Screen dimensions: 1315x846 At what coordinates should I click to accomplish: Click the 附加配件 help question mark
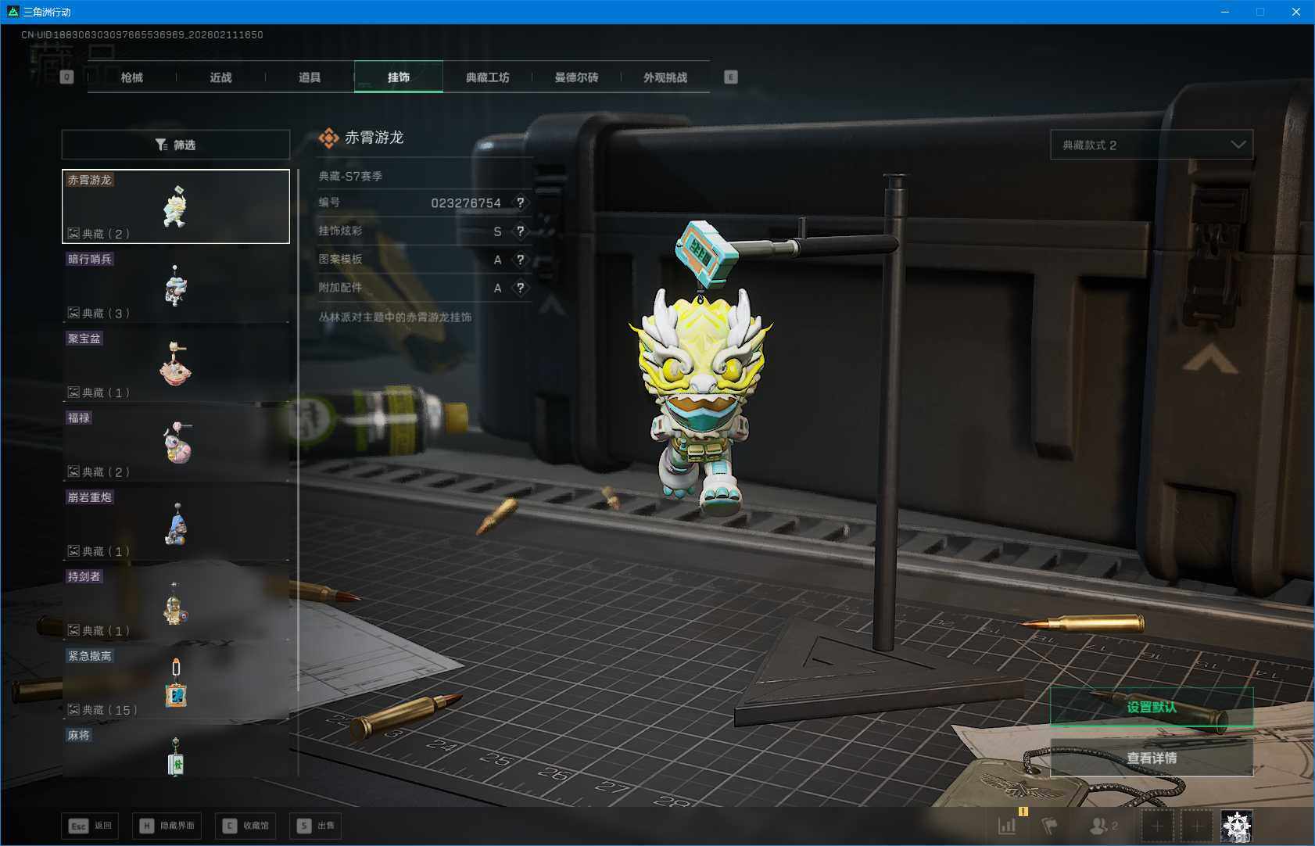click(x=521, y=288)
